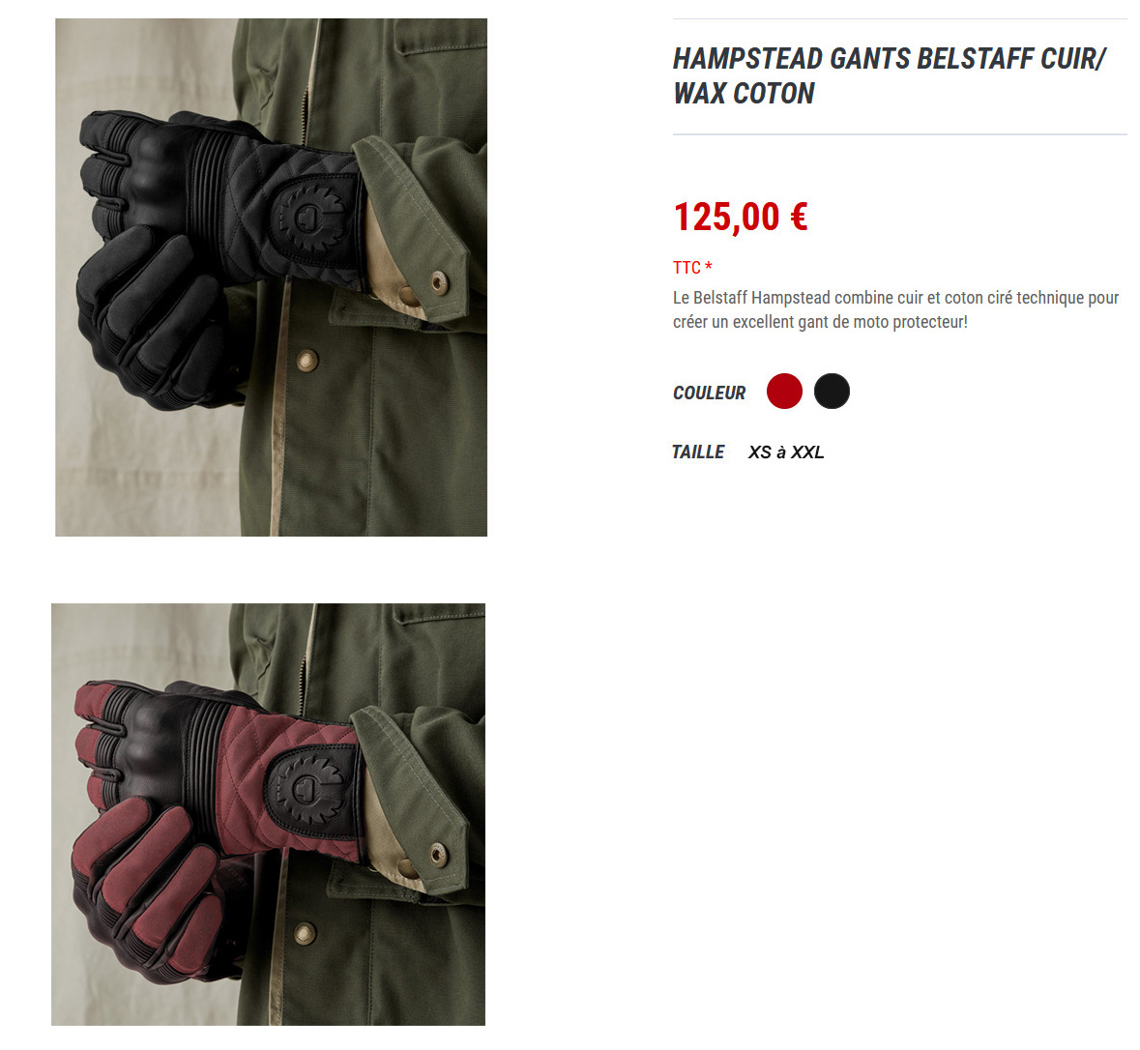
Task: Click the Hampstead Gants Belstaff product title
Action: pyautogui.click(x=889, y=76)
